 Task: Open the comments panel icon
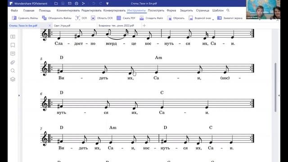[x=13, y=54]
